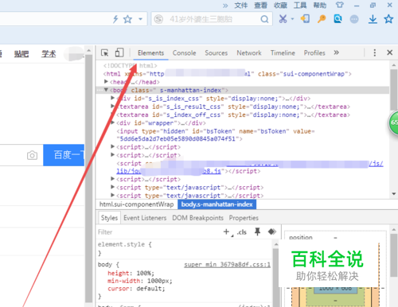Collapse the body s-manhattan-index node

pyautogui.click(x=106, y=90)
